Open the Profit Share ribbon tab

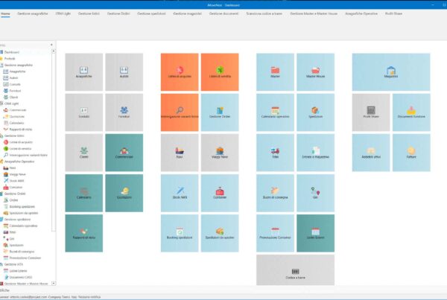393,13
